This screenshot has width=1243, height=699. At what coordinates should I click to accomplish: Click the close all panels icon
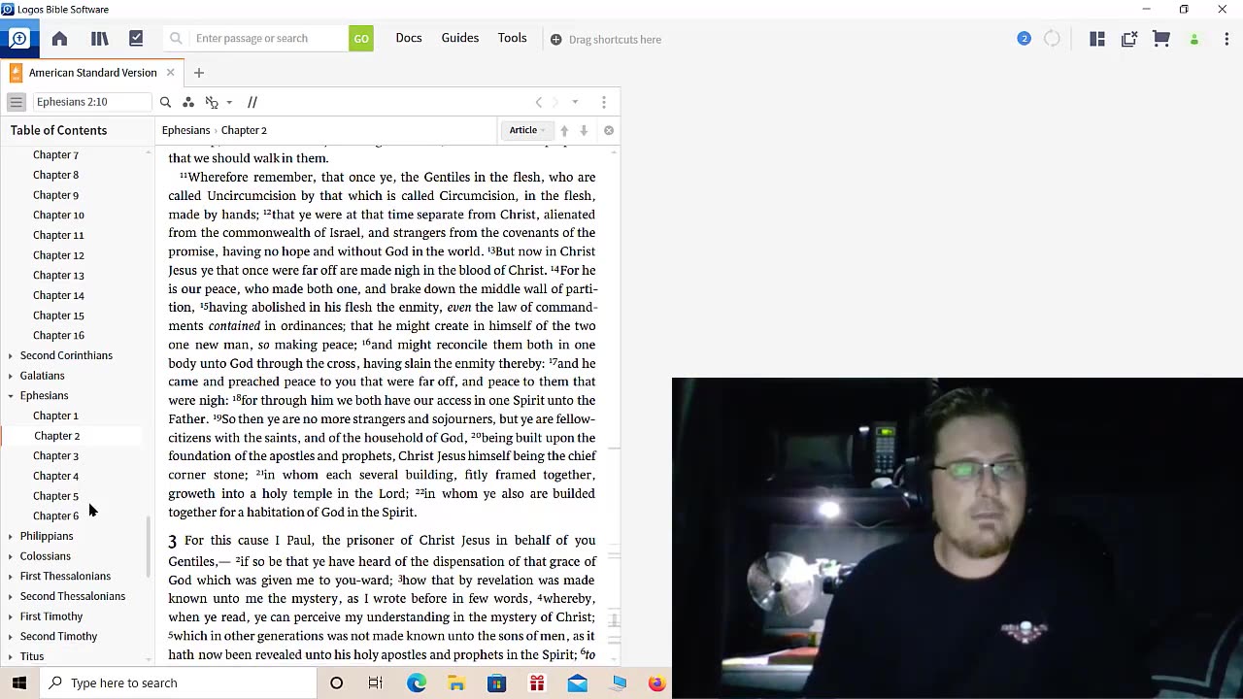tap(1129, 39)
